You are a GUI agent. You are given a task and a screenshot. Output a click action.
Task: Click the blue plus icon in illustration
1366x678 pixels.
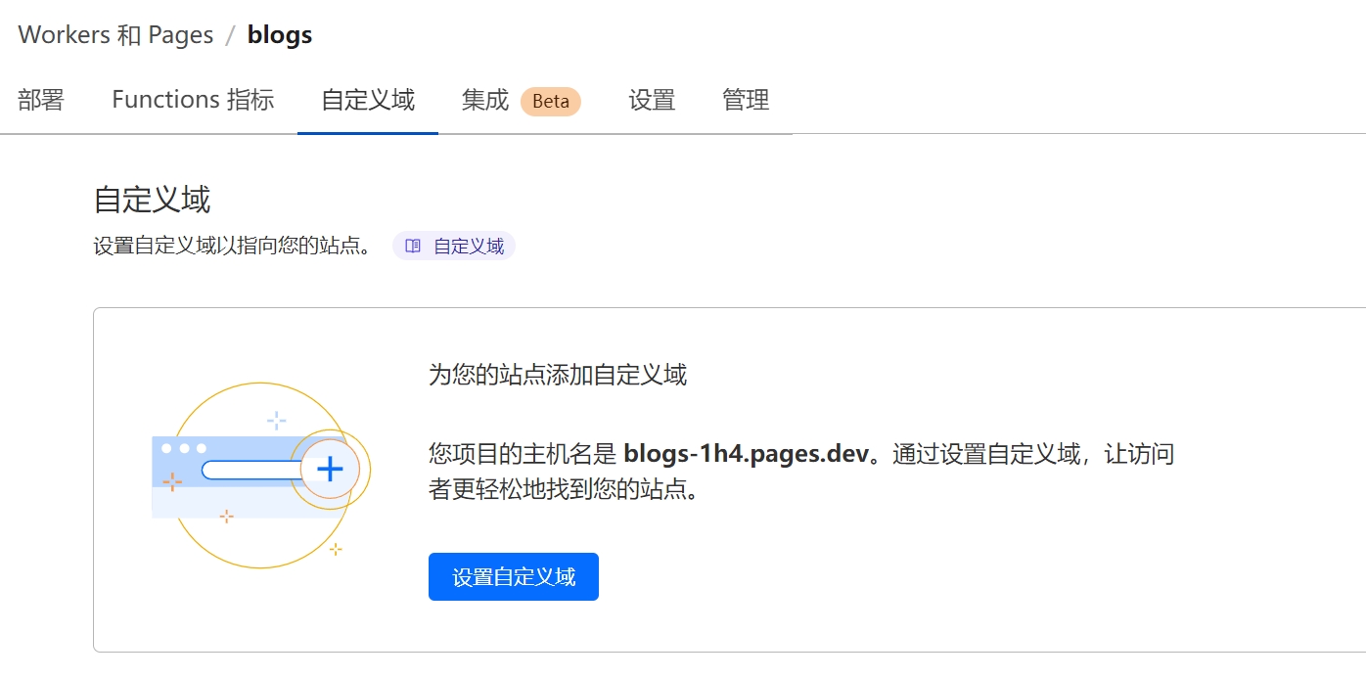click(x=331, y=470)
